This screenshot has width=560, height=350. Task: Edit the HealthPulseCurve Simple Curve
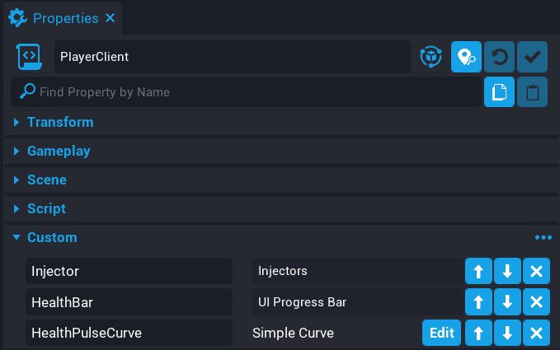click(441, 334)
